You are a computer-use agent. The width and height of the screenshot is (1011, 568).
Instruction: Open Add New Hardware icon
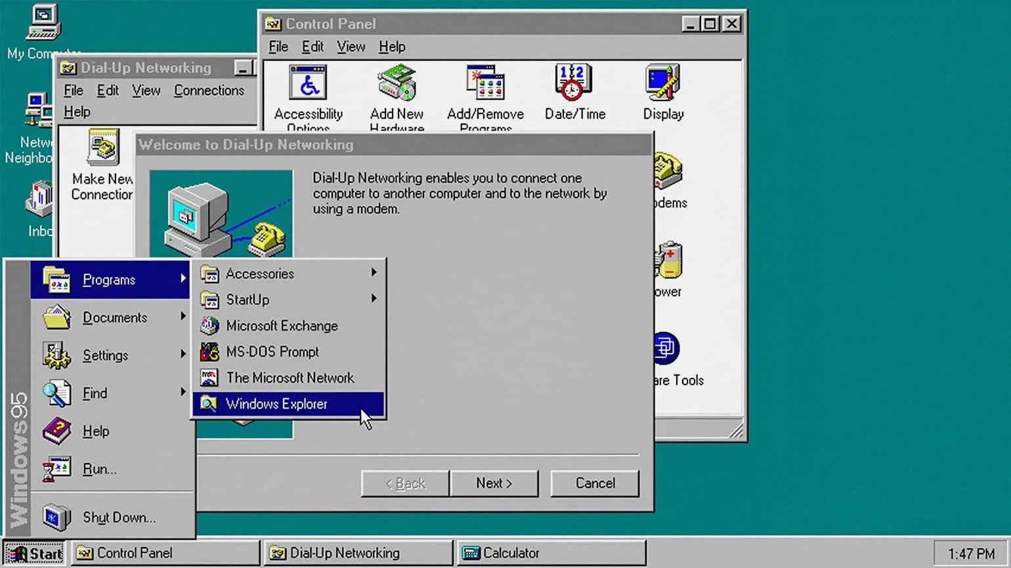tap(397, 85)
